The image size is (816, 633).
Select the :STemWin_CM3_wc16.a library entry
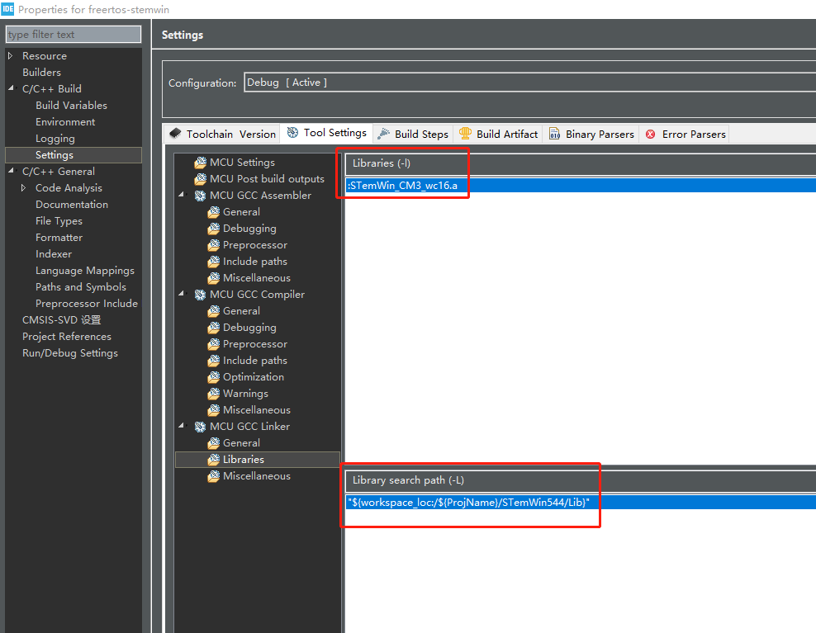click(x=581, y=185)
